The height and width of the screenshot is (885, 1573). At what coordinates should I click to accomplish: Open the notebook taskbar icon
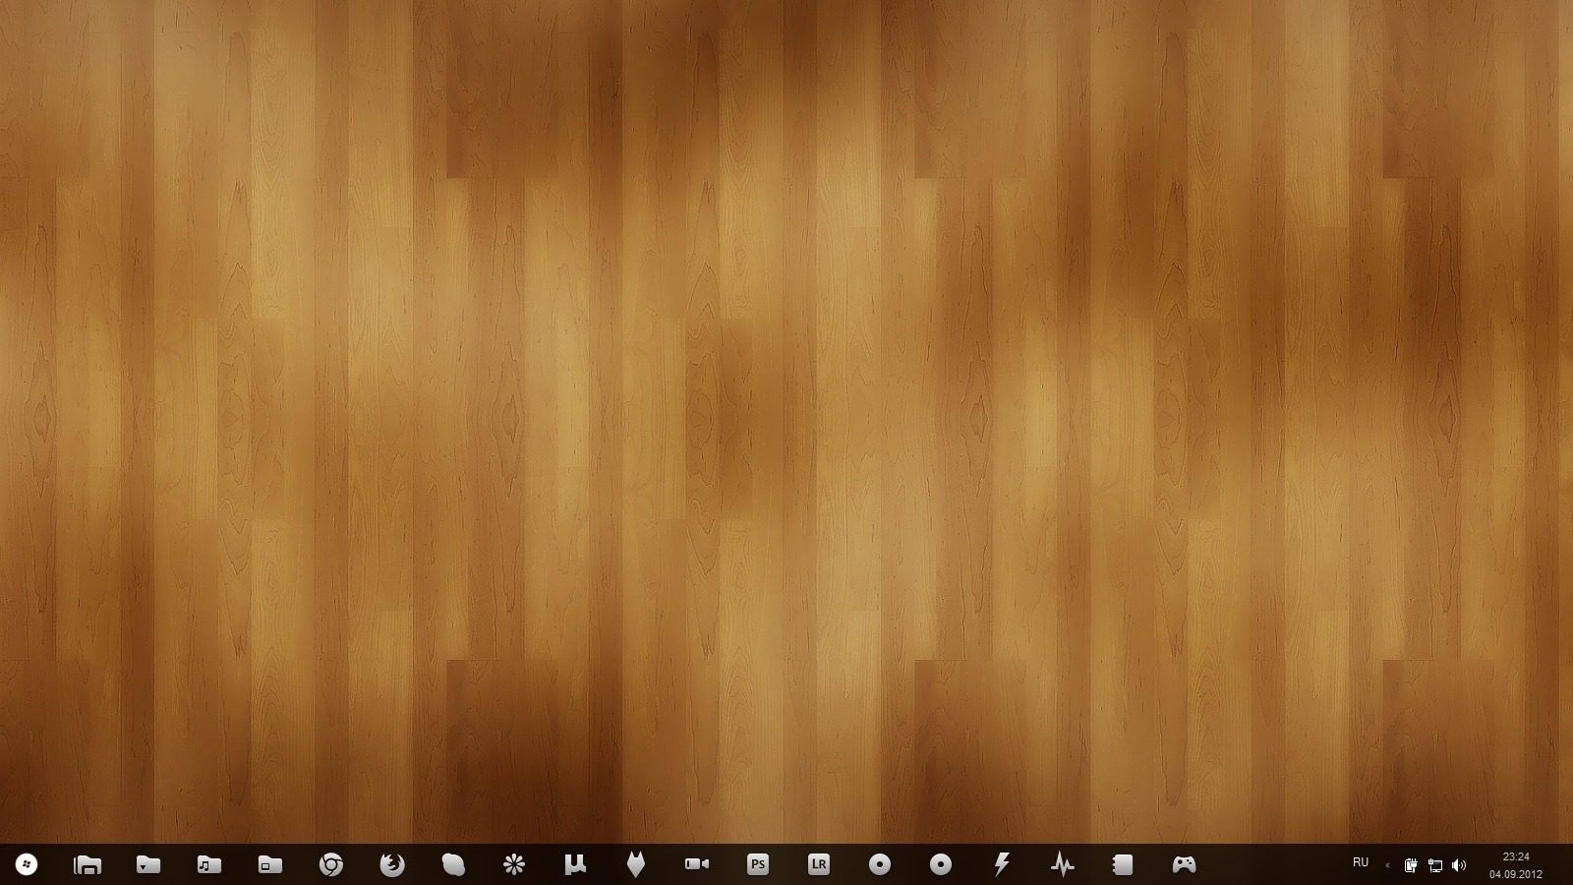coord(1123,865)
